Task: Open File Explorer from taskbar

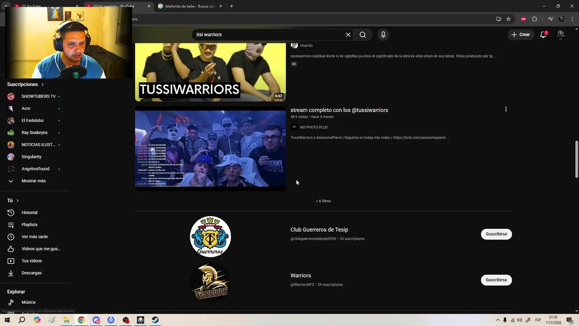Action: pyautogui.click(x=66, y=320)
